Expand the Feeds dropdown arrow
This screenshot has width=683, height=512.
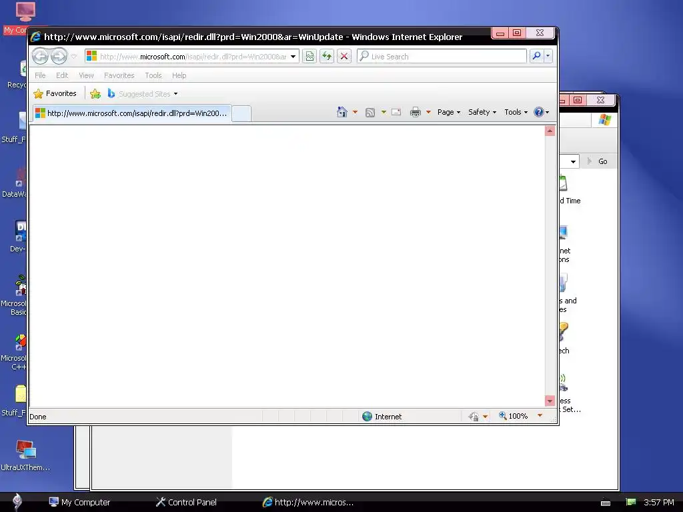384,112
